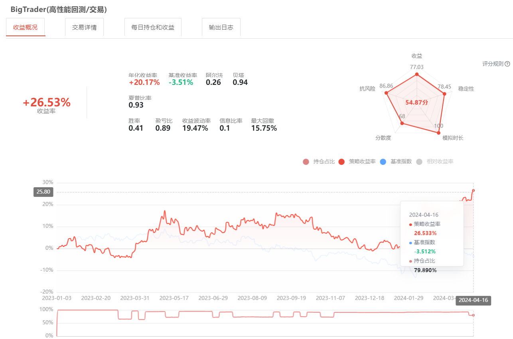Switch to the 收益概况 tab
The width and height of the screenshot is (513, 339).
coord(26,27)
